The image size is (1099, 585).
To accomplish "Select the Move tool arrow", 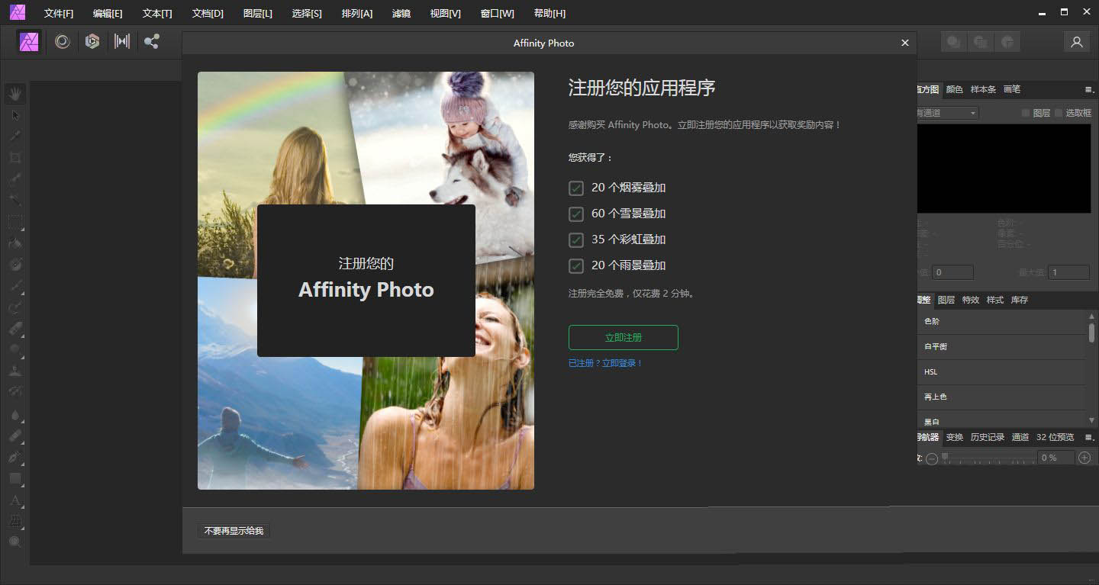I will click(15, 115).
